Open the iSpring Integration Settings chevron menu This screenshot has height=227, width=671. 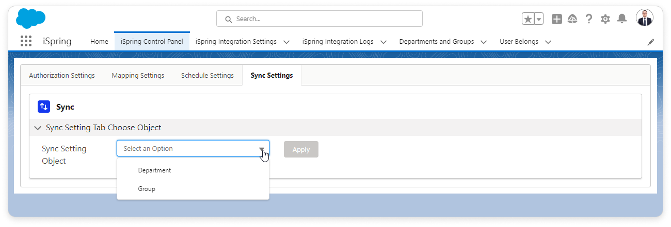click(286, 42)
